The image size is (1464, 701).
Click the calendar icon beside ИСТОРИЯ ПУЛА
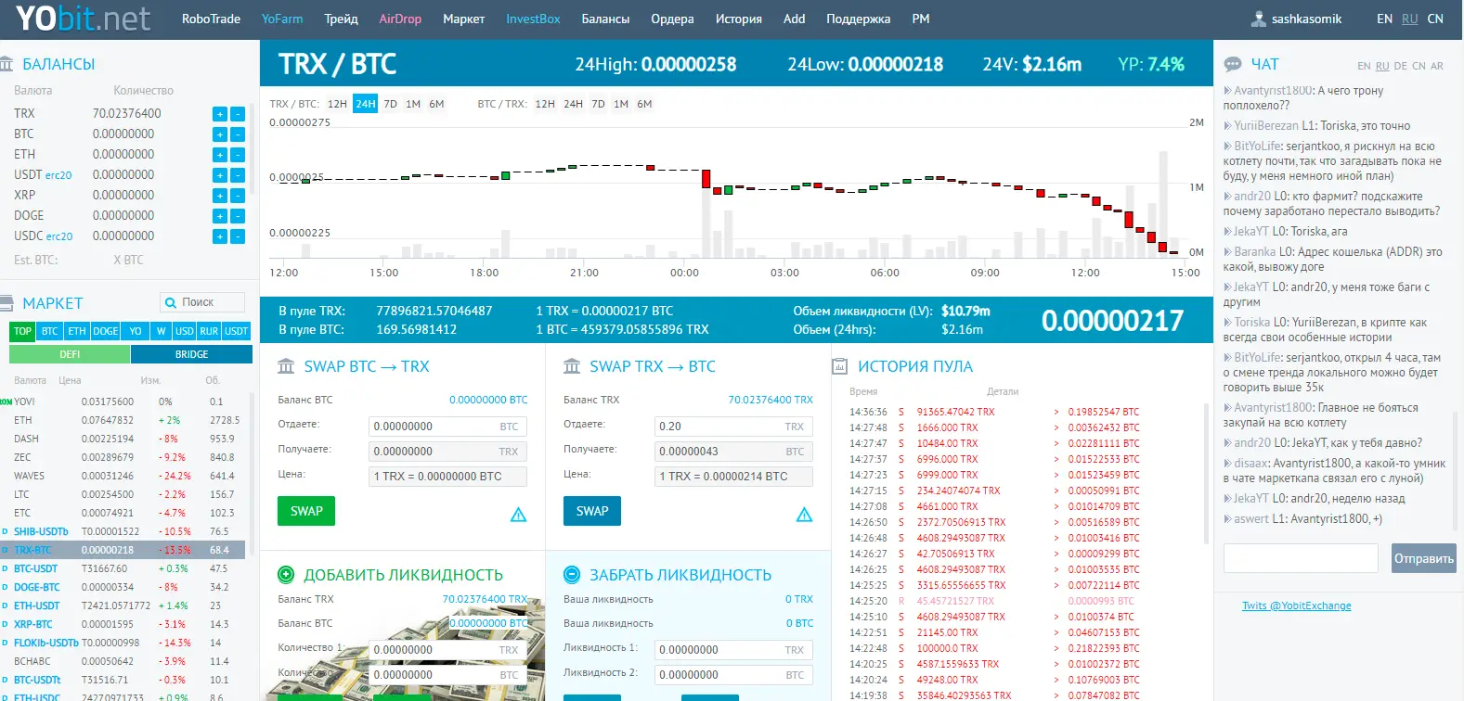[x=839, y=366]
